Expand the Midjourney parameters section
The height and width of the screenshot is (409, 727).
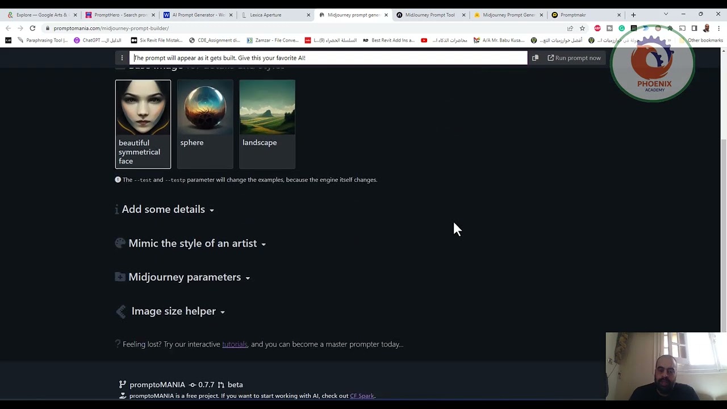click(189, 277)
